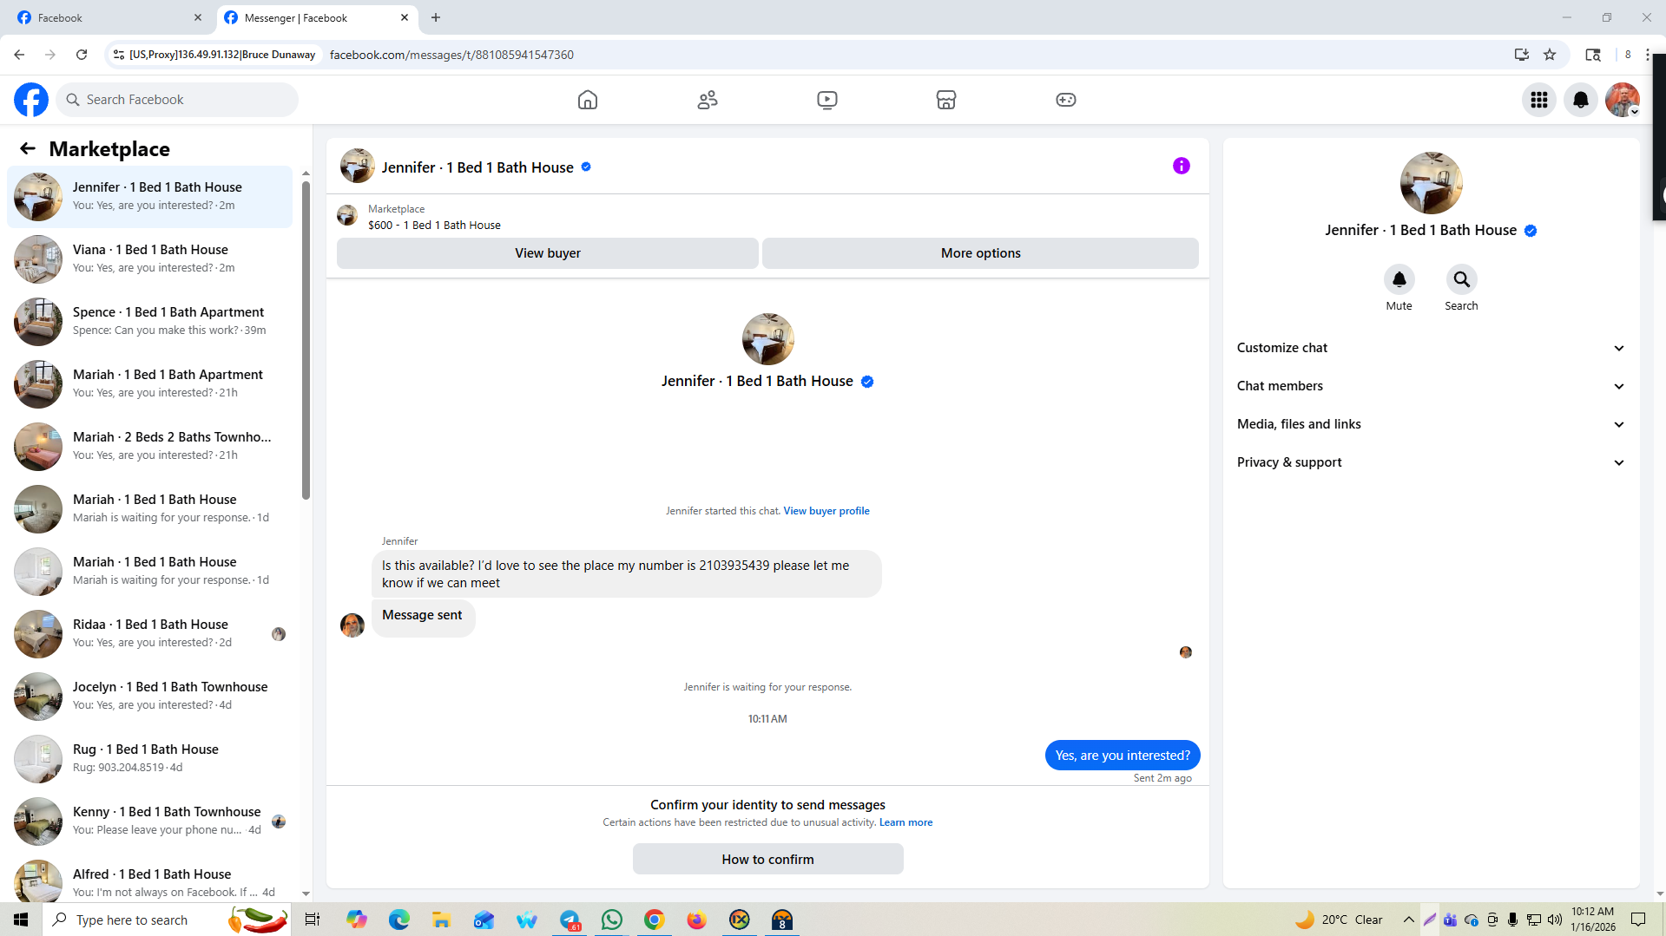Open $600 - 1 Bed 1 Bath House listing
1666x936 pixels.
click(434, 226)
